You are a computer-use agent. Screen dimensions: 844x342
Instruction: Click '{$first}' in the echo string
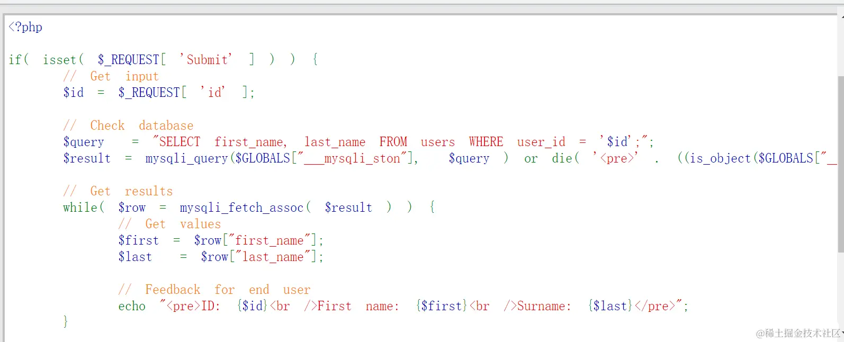tap(442, 306)
